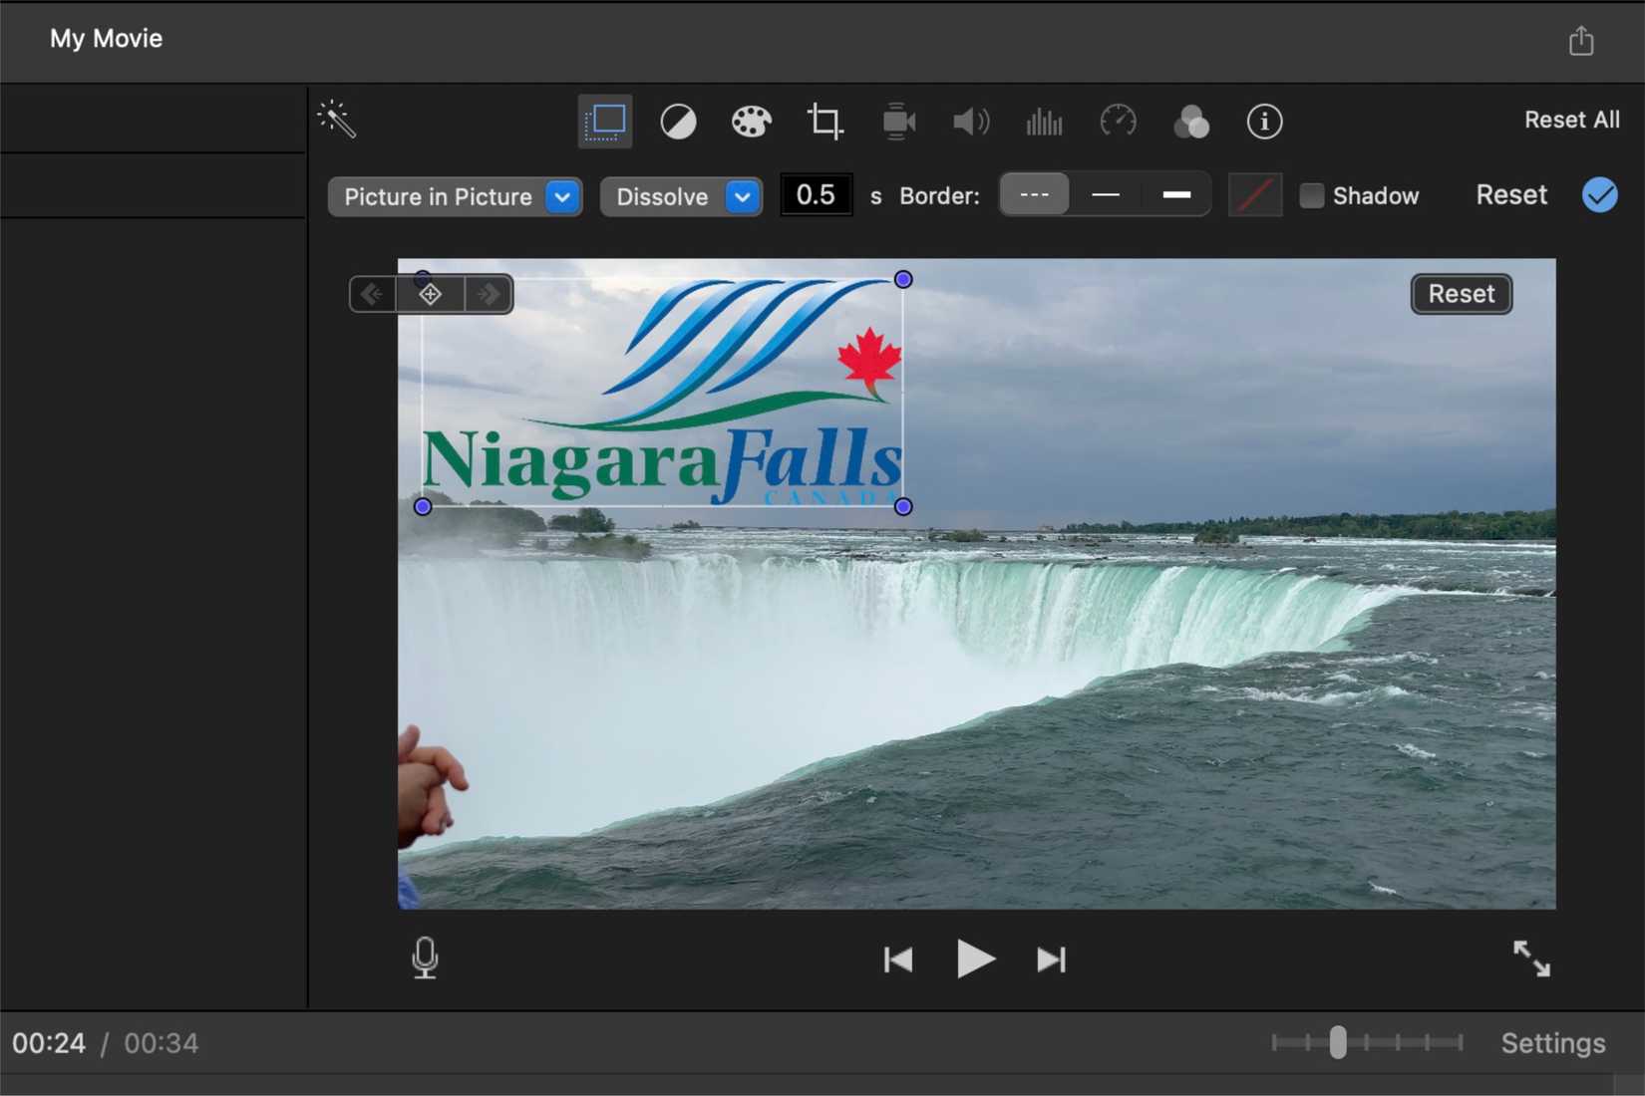Skip back to previous clip
The height and width of the screenshot is (1096, 1645).
tap(898, 959)
